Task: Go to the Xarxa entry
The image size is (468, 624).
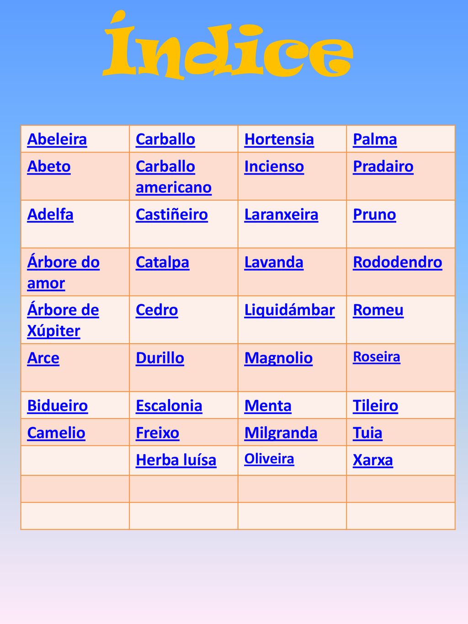Action: [x=373, y=460]
